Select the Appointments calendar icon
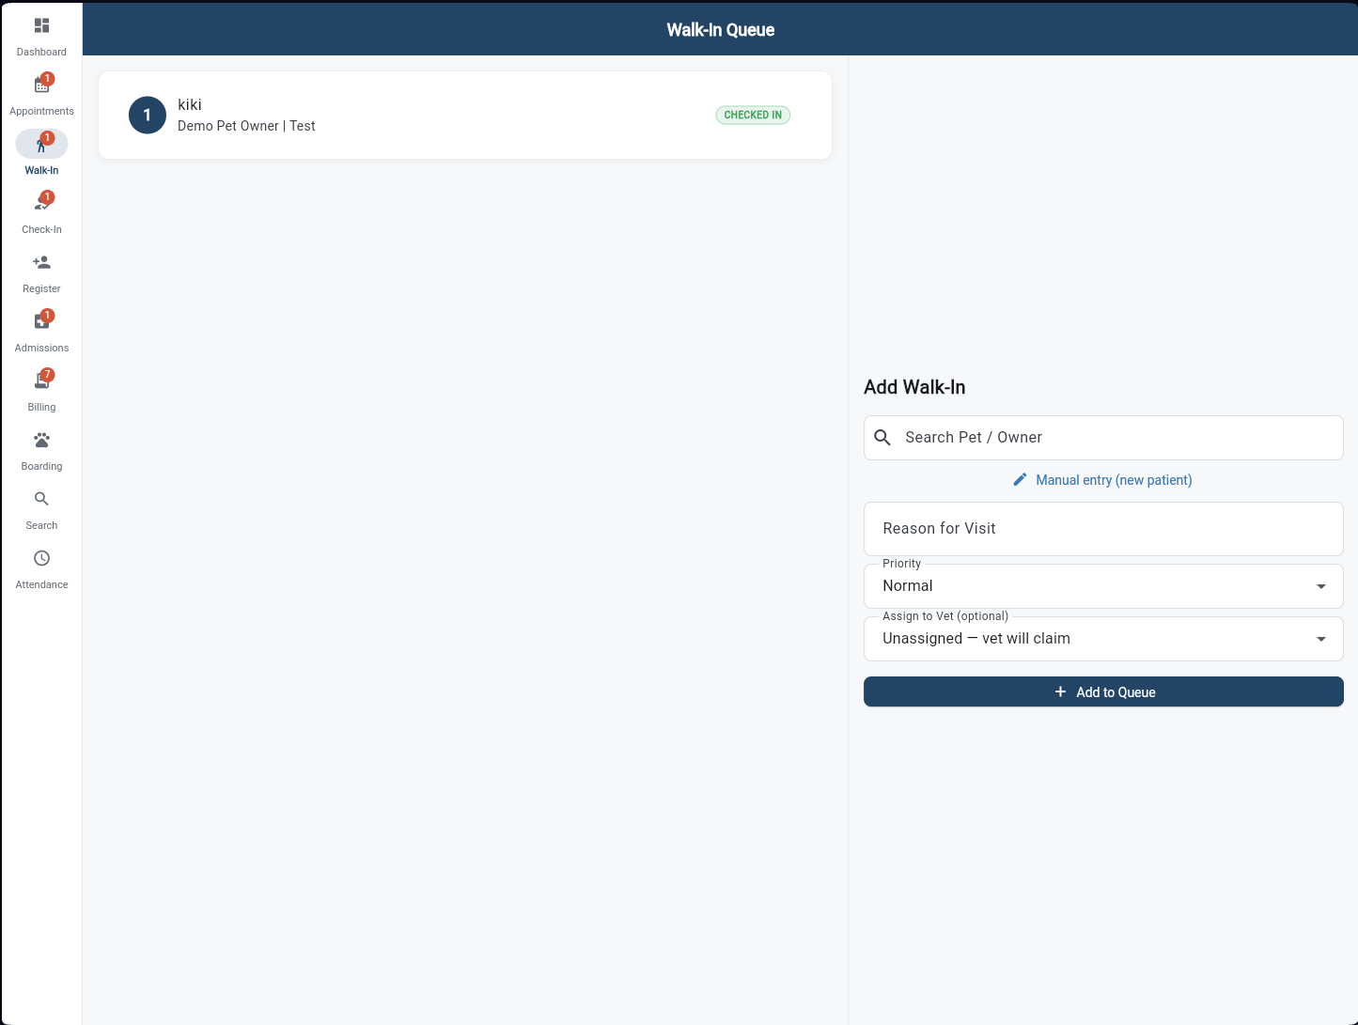Screen dimensions: 1358x1025 click(x=41, y=85)
